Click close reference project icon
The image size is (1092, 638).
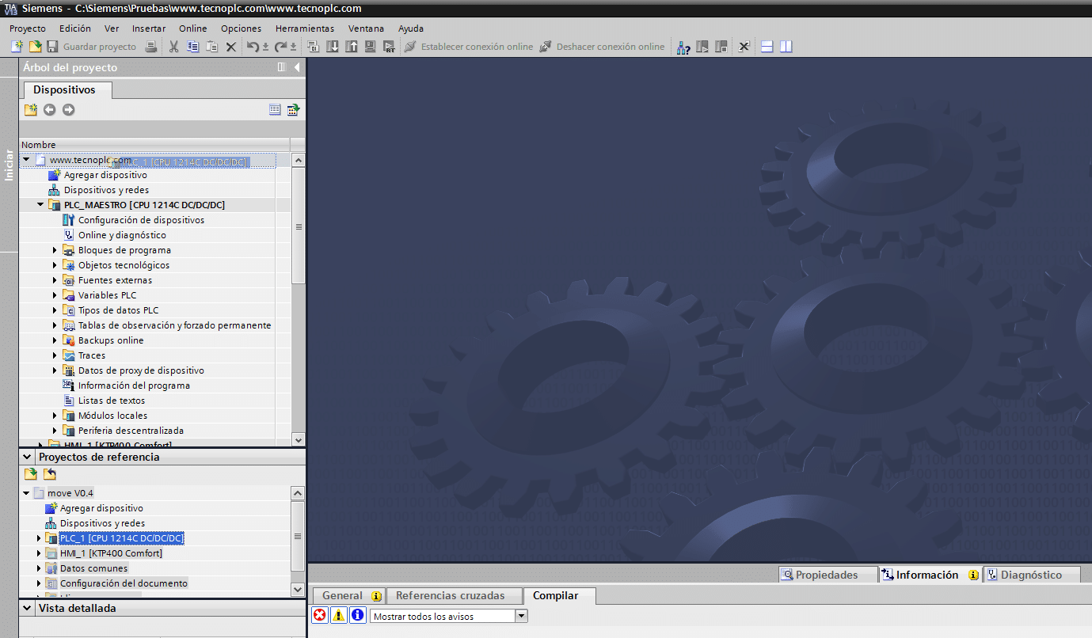50,474
